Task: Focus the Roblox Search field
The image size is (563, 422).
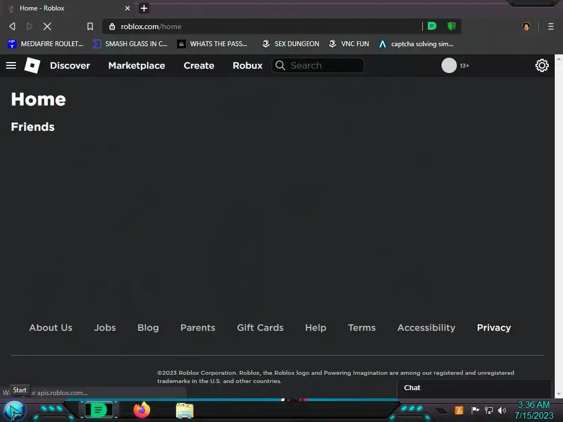Action: point(318,65)
